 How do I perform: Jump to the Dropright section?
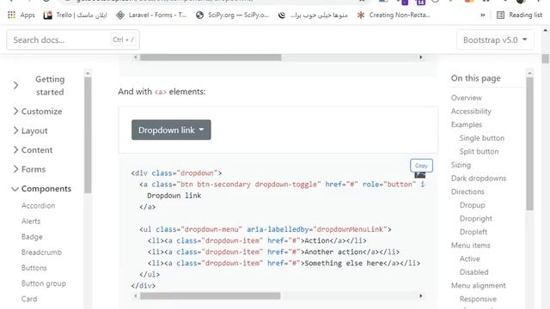pyautogui.click(x=476, y=218)
